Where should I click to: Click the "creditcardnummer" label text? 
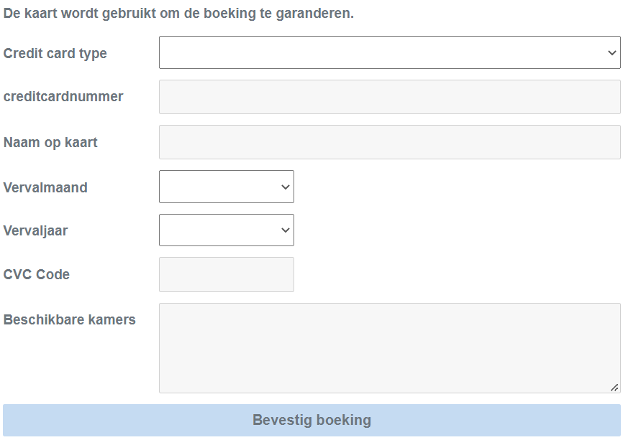pyautogui.click(x=63, y=97)
